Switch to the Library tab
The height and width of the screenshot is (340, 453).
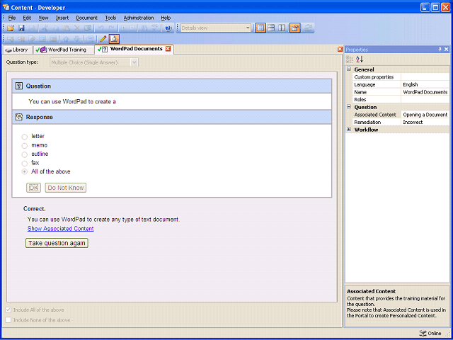coord(17,50)
